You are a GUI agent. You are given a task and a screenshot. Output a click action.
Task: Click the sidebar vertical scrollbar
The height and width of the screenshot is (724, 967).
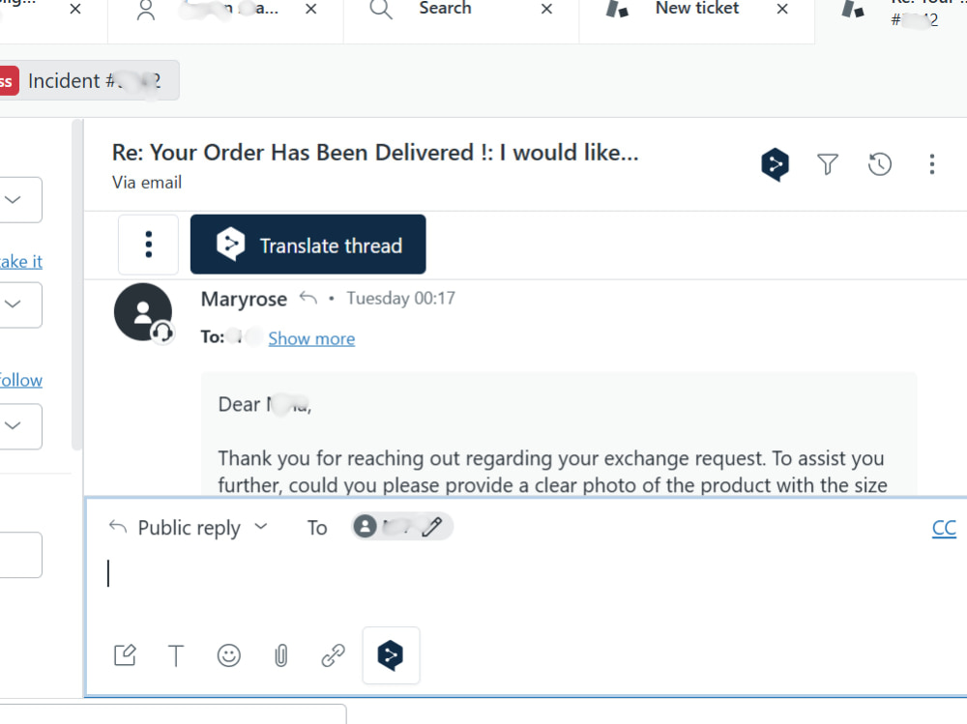pyautogui.click(x=76, y=284)
